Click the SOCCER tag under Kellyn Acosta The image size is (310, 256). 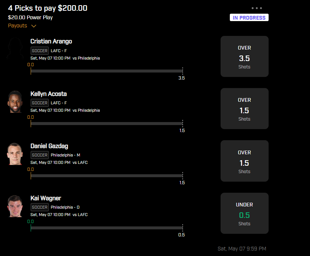(40, 103)
